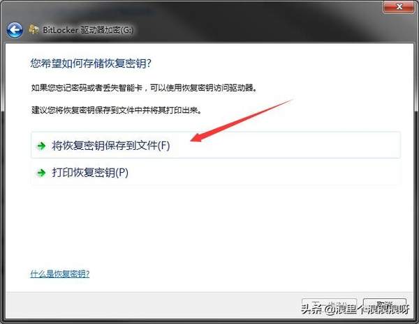This screenshot has width=419, height=324.
Task: Click the gray footer bar left side
Action: pos(133,305)
